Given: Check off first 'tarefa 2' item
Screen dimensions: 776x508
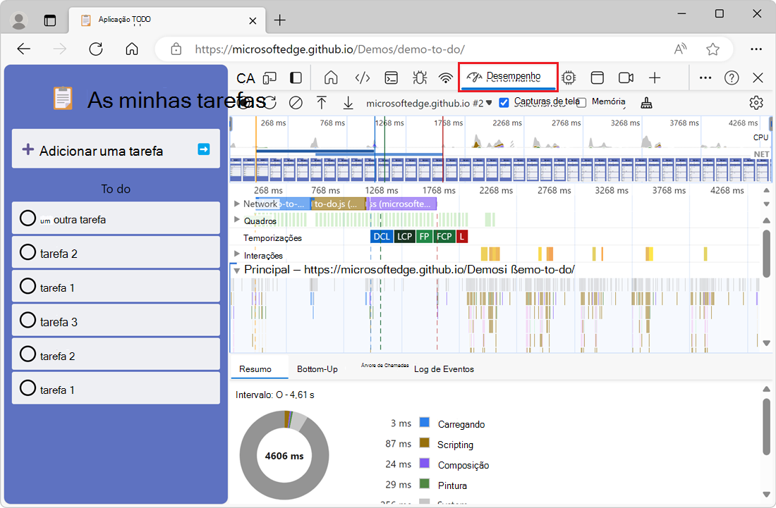Looking at the screenshot, I should click(28, 252).
